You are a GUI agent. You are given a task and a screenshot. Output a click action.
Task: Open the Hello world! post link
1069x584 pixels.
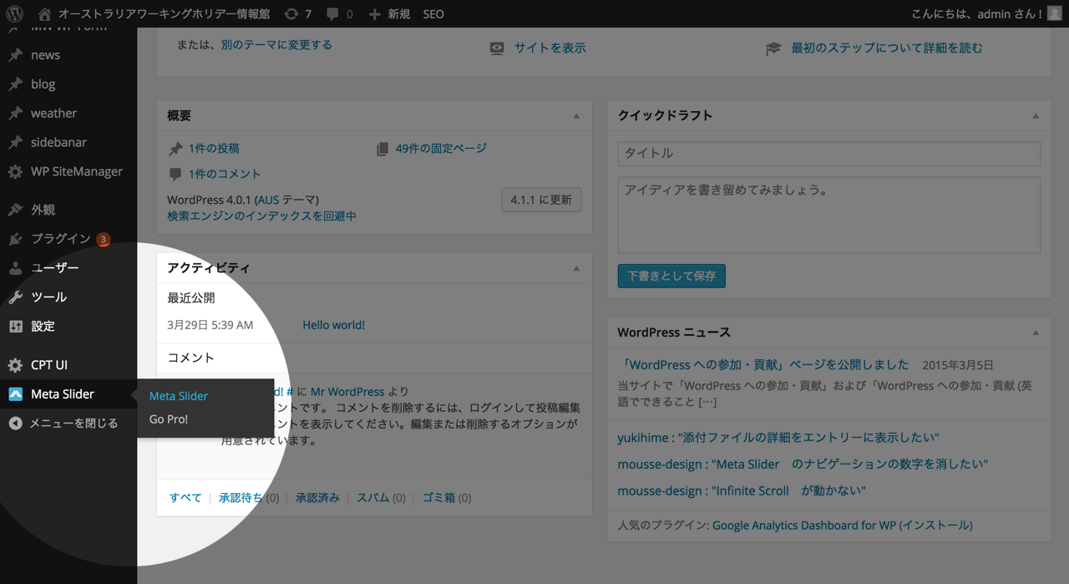pyautogui.click(x=333, y=325)
